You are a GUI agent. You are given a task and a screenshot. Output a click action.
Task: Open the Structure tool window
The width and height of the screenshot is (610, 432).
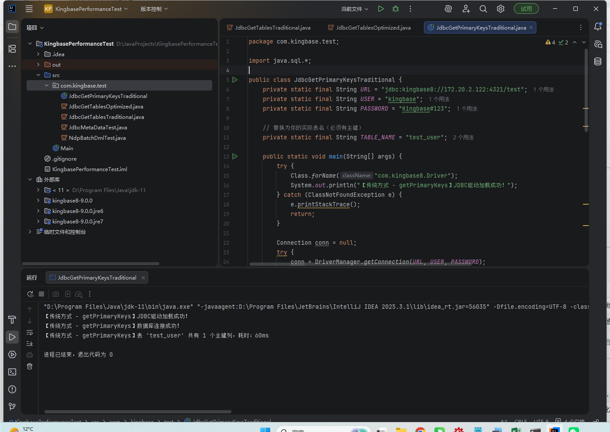[12, 49]
